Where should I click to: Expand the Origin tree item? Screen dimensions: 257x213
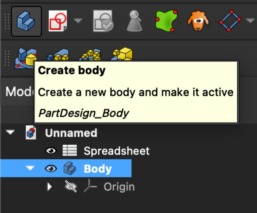pos(49,187)
